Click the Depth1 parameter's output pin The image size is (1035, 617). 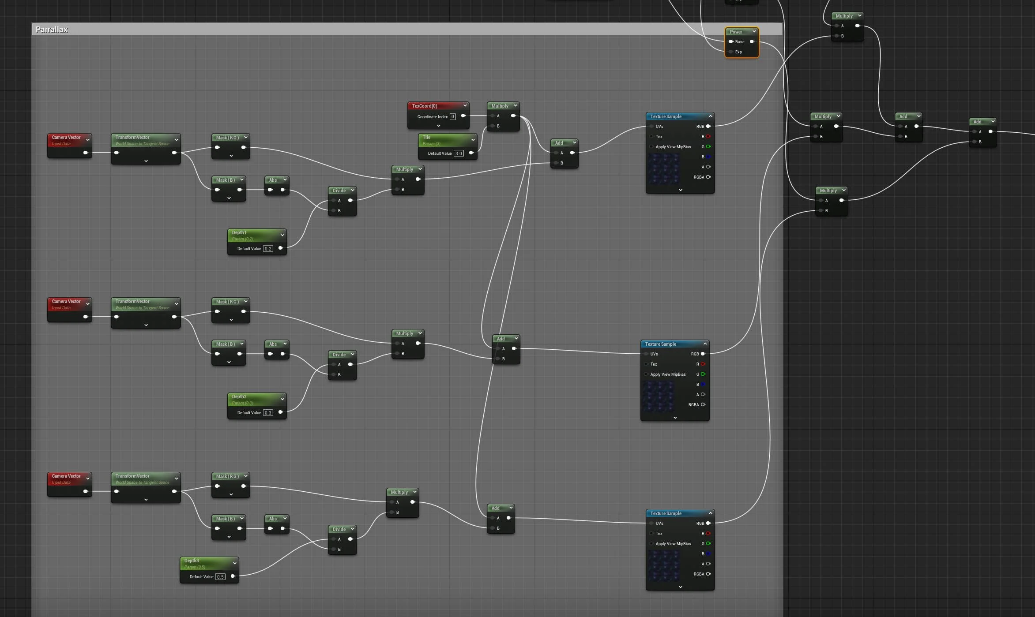281,248
